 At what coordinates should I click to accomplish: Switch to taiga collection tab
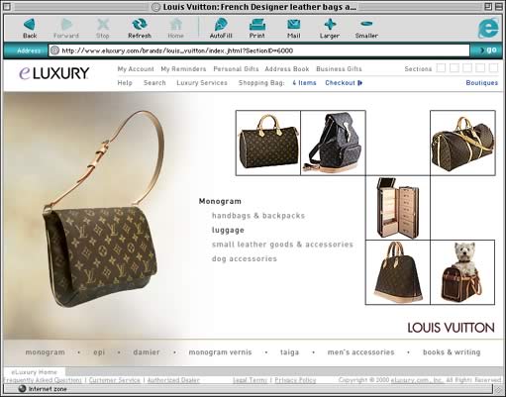tap(289, 352)
